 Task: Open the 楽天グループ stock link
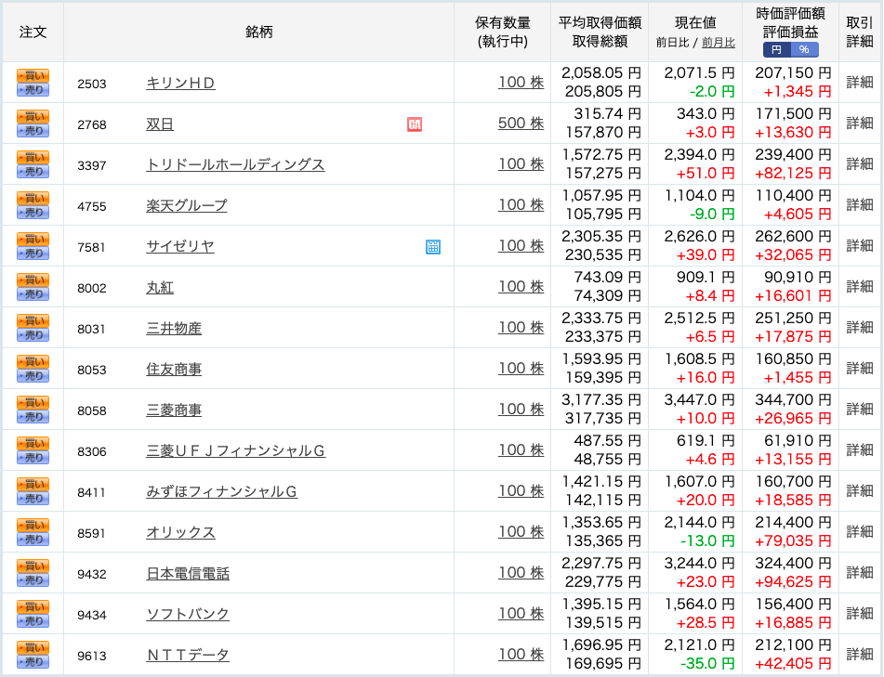pos(187,206)
